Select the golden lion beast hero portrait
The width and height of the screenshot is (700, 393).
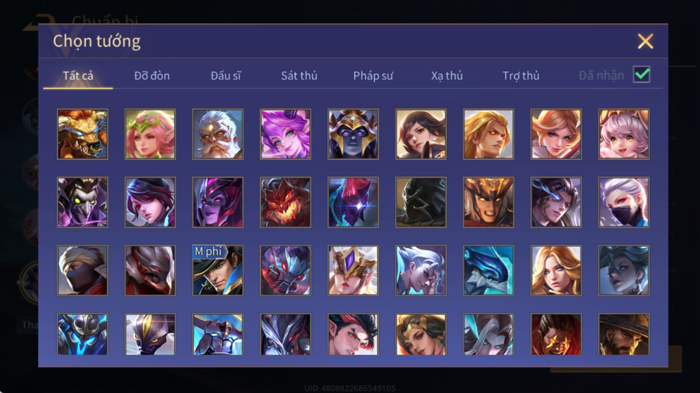point(82,134)
